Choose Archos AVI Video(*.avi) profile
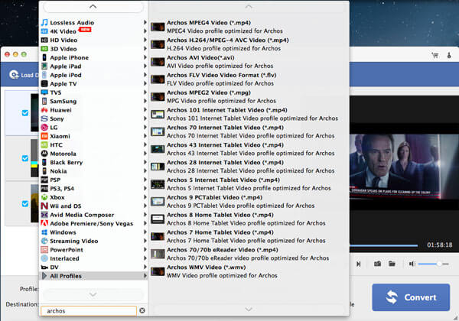Image resolution: width=459 pixels, height=321 pixels. (249, 62)
